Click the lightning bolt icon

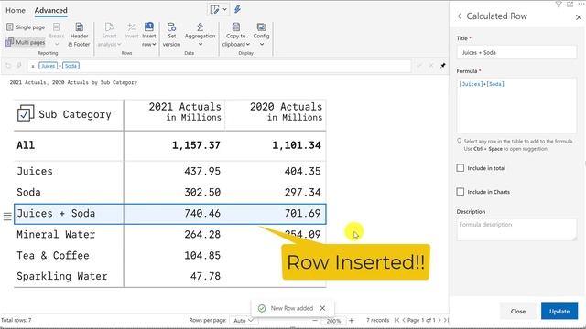pos(237,9)
